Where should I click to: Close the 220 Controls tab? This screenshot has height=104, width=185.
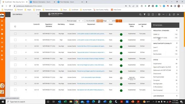point(38,14)
